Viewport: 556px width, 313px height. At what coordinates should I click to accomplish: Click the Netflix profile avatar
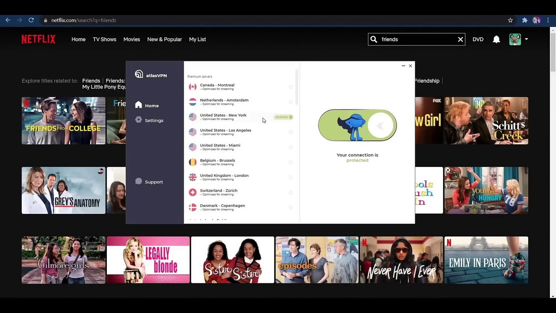[515, 39]
